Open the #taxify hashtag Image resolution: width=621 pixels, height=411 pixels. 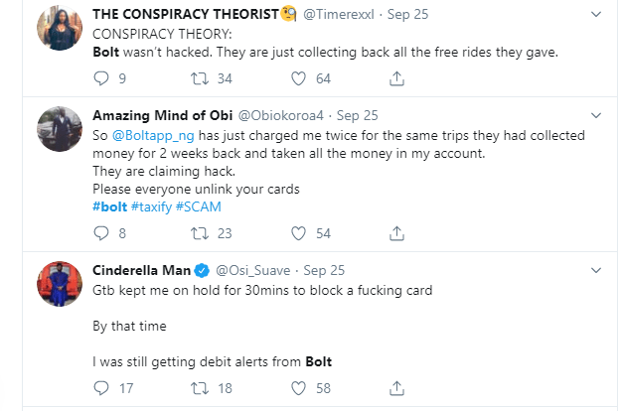click(x=162, y=206)
